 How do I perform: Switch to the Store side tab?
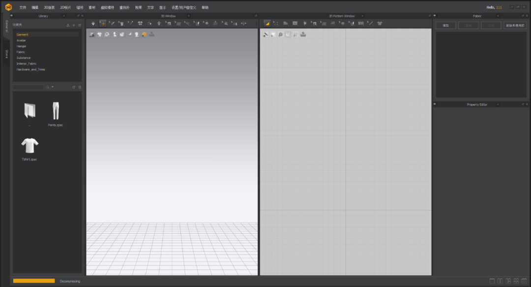(6, 54)
